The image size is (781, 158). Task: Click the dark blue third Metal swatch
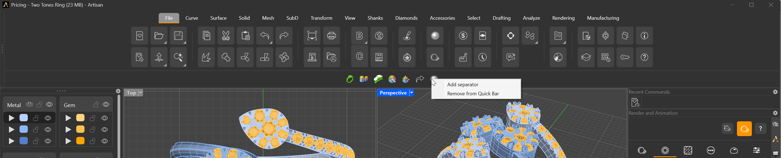click(x=24, y=141)
